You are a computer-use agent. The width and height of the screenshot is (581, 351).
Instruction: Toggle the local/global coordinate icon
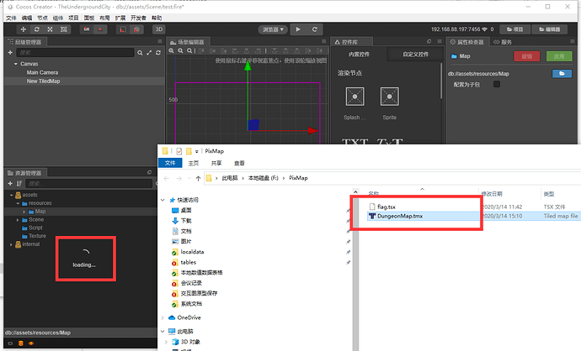point(100,29)
